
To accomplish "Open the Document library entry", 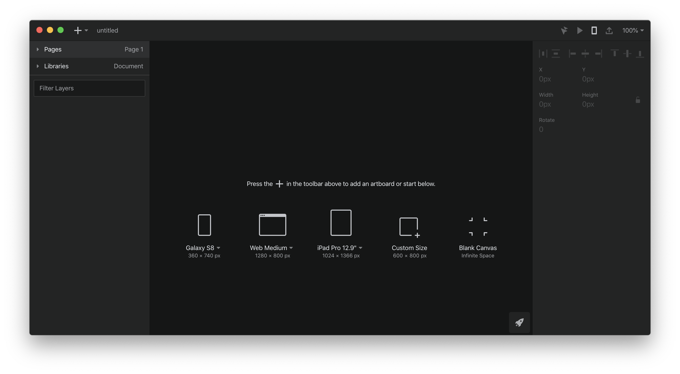I will point(128,66).
